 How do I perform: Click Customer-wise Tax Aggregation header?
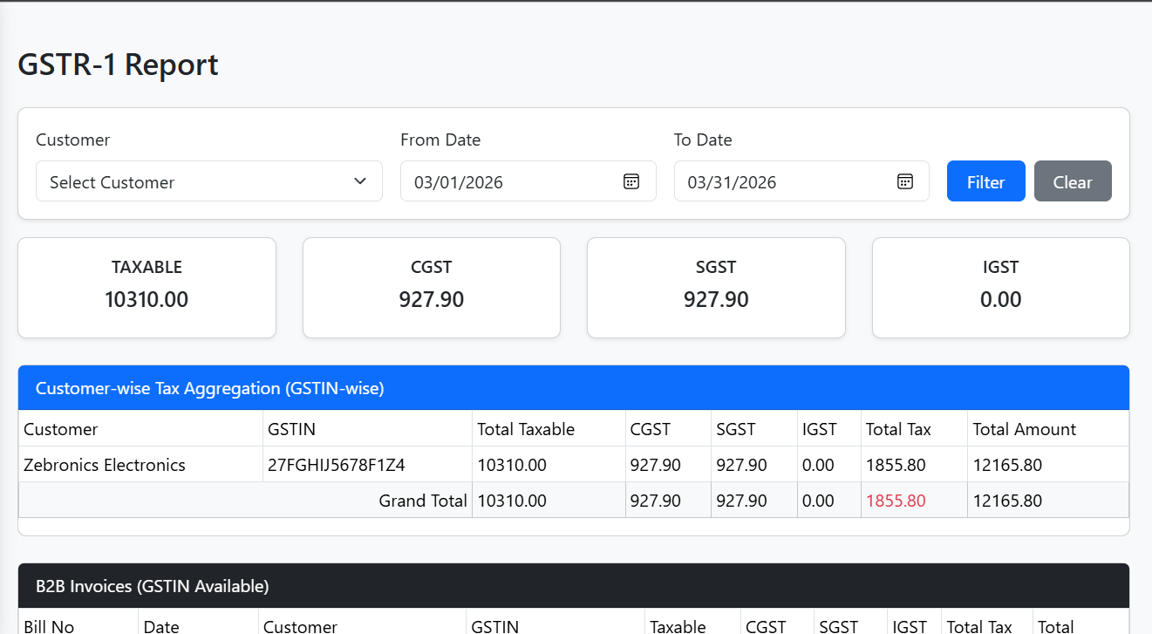click(x=574, y=388)
